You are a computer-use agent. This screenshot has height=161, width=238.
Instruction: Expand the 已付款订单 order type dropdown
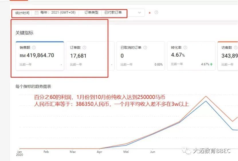pyautogui.click(x=123, y=13)
